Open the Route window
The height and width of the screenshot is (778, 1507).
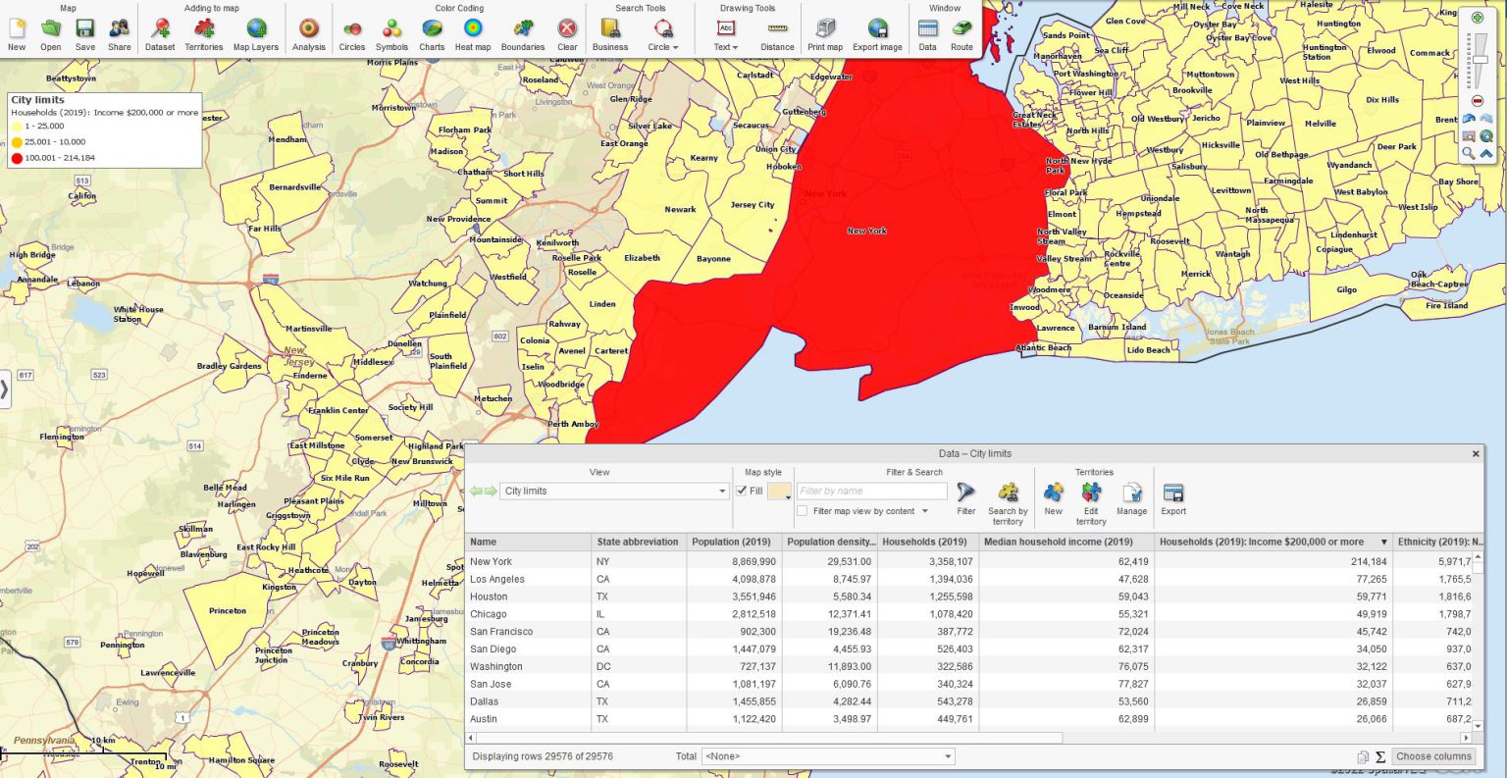962,33
